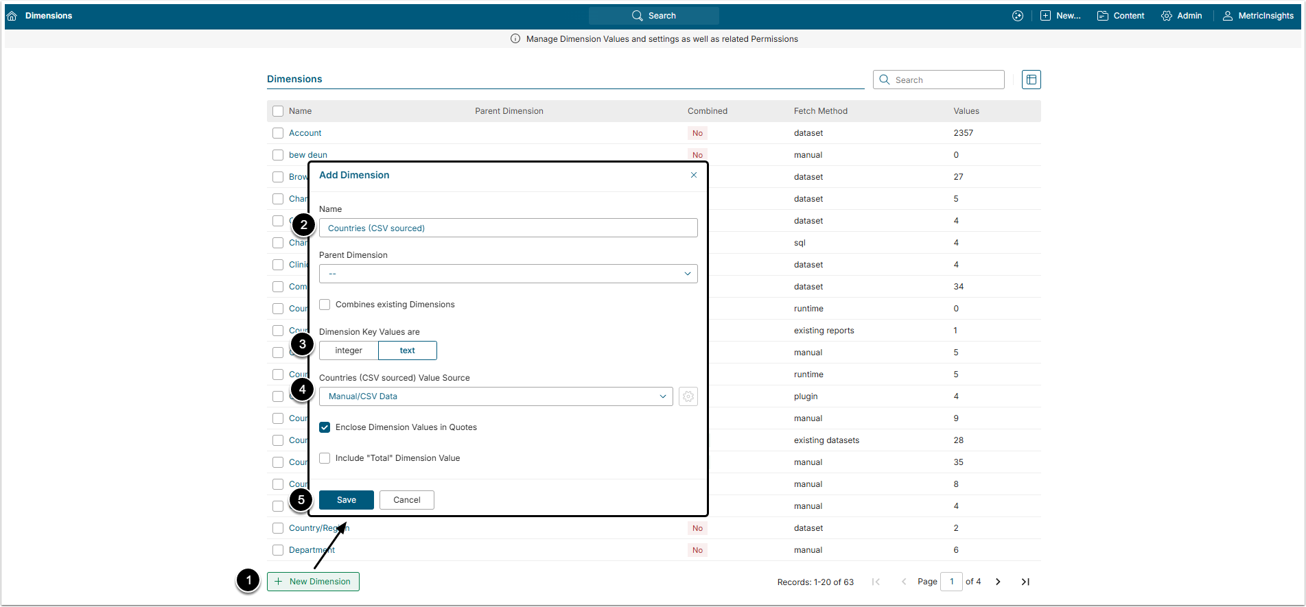Toggle the select-all checkbox in table header
Screen dimensions: 1306x607
coord(278,111)
